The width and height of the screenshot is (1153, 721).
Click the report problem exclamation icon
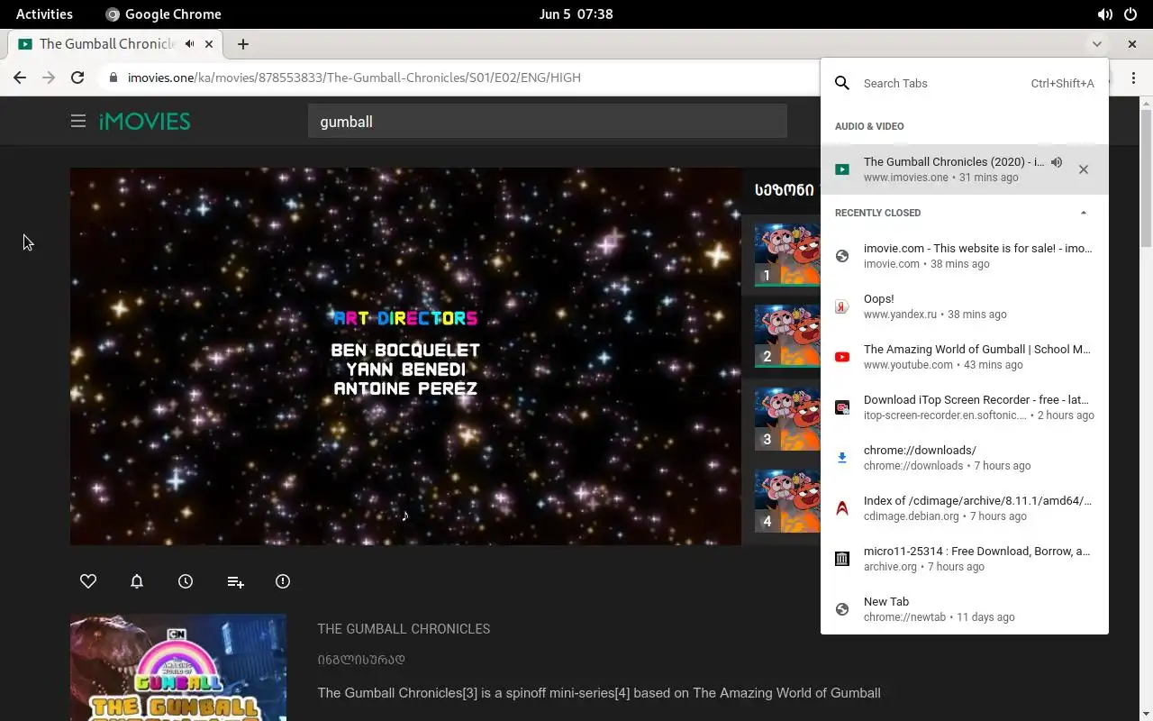[283, 581]
